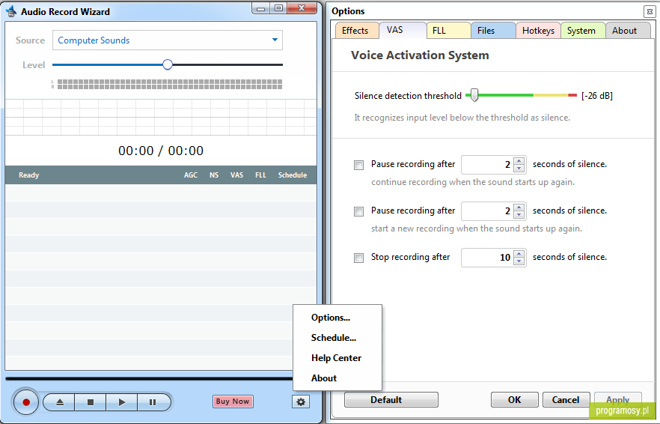
Task: Click the 00:00 / 00:00 time display
Action: (161, 151)
